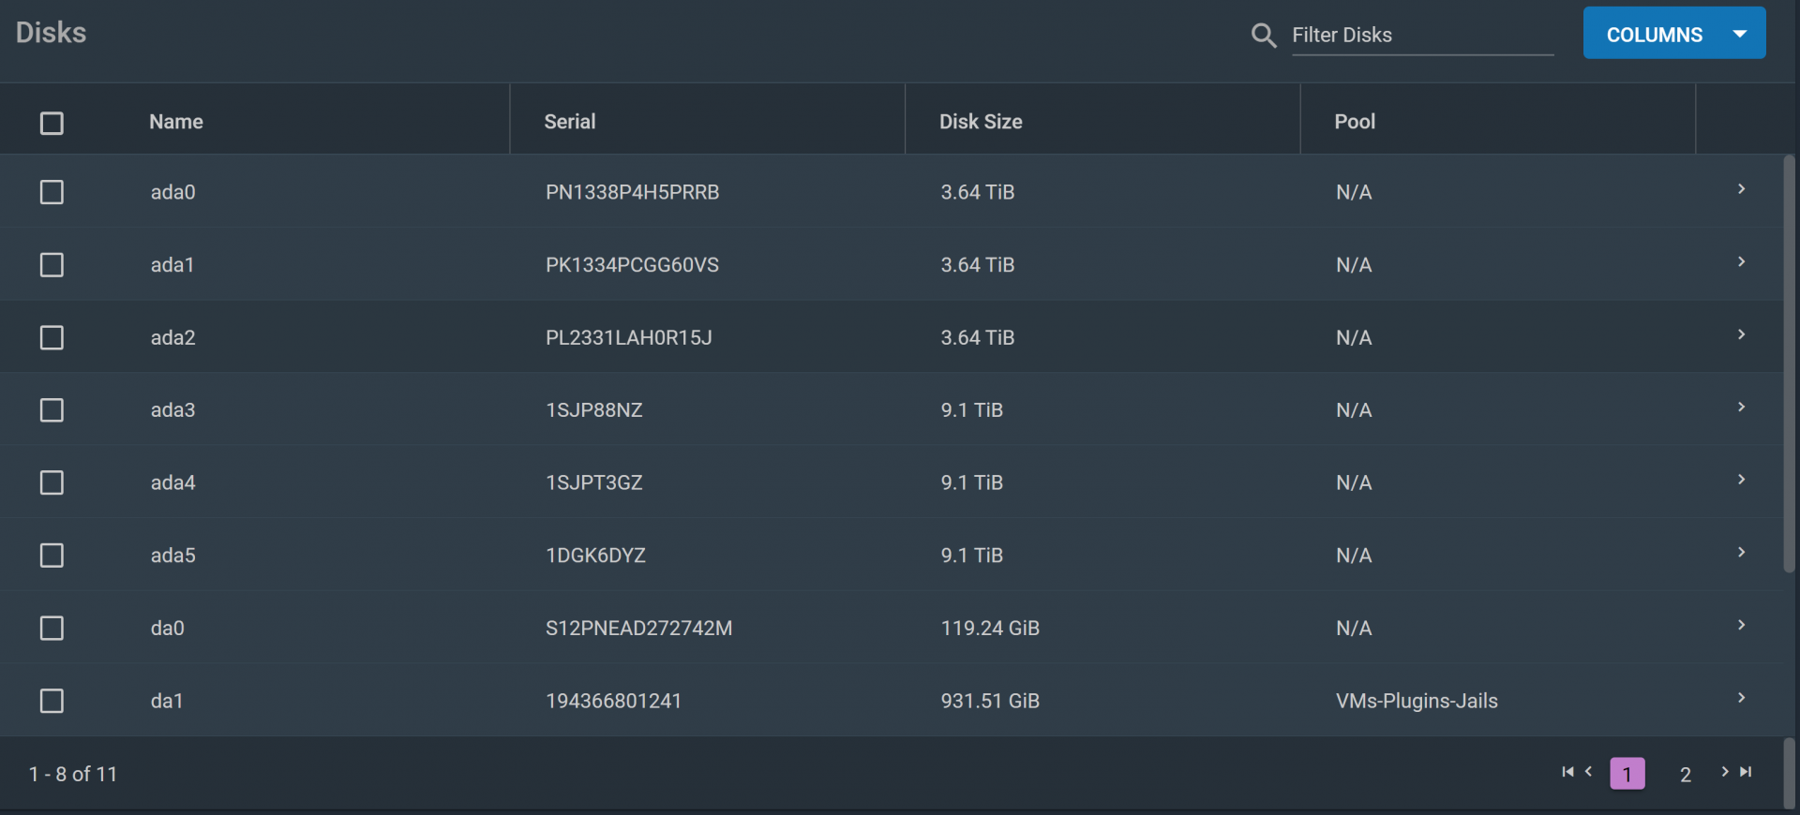Tick the ada4 row checkbox

pos(52,482)
